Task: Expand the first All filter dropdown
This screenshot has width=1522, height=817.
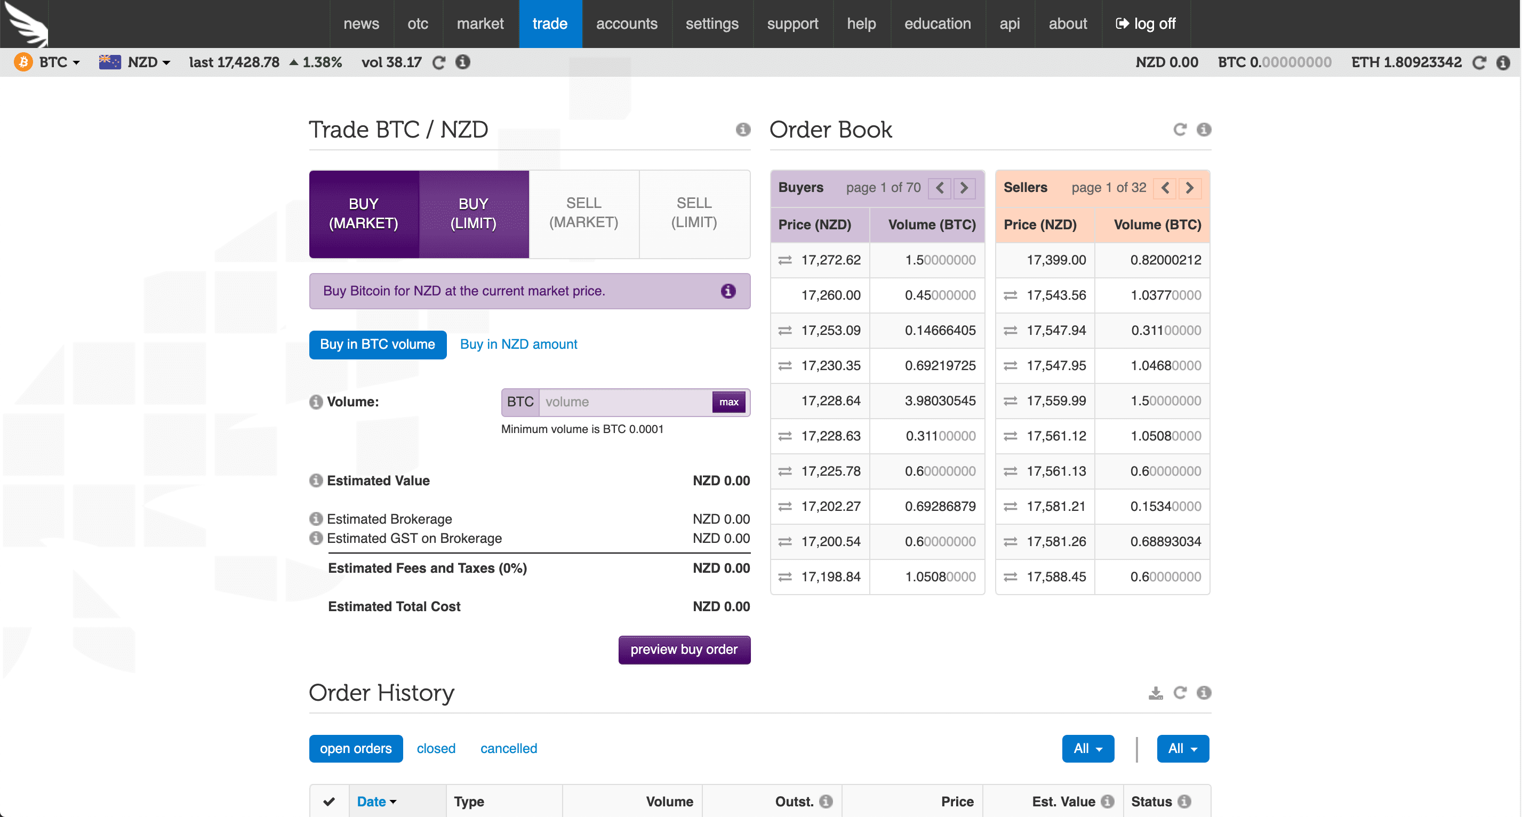Action: (x=1087, y=749)
